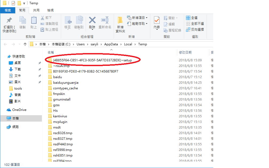Open the File (檔案) tab
The height and width of the screenshot is (168, 269).
pyautogui.click(x=8, y=10)
